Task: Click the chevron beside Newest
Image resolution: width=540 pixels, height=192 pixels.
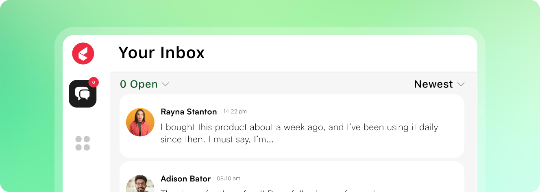Action: (x=461, y=85)
